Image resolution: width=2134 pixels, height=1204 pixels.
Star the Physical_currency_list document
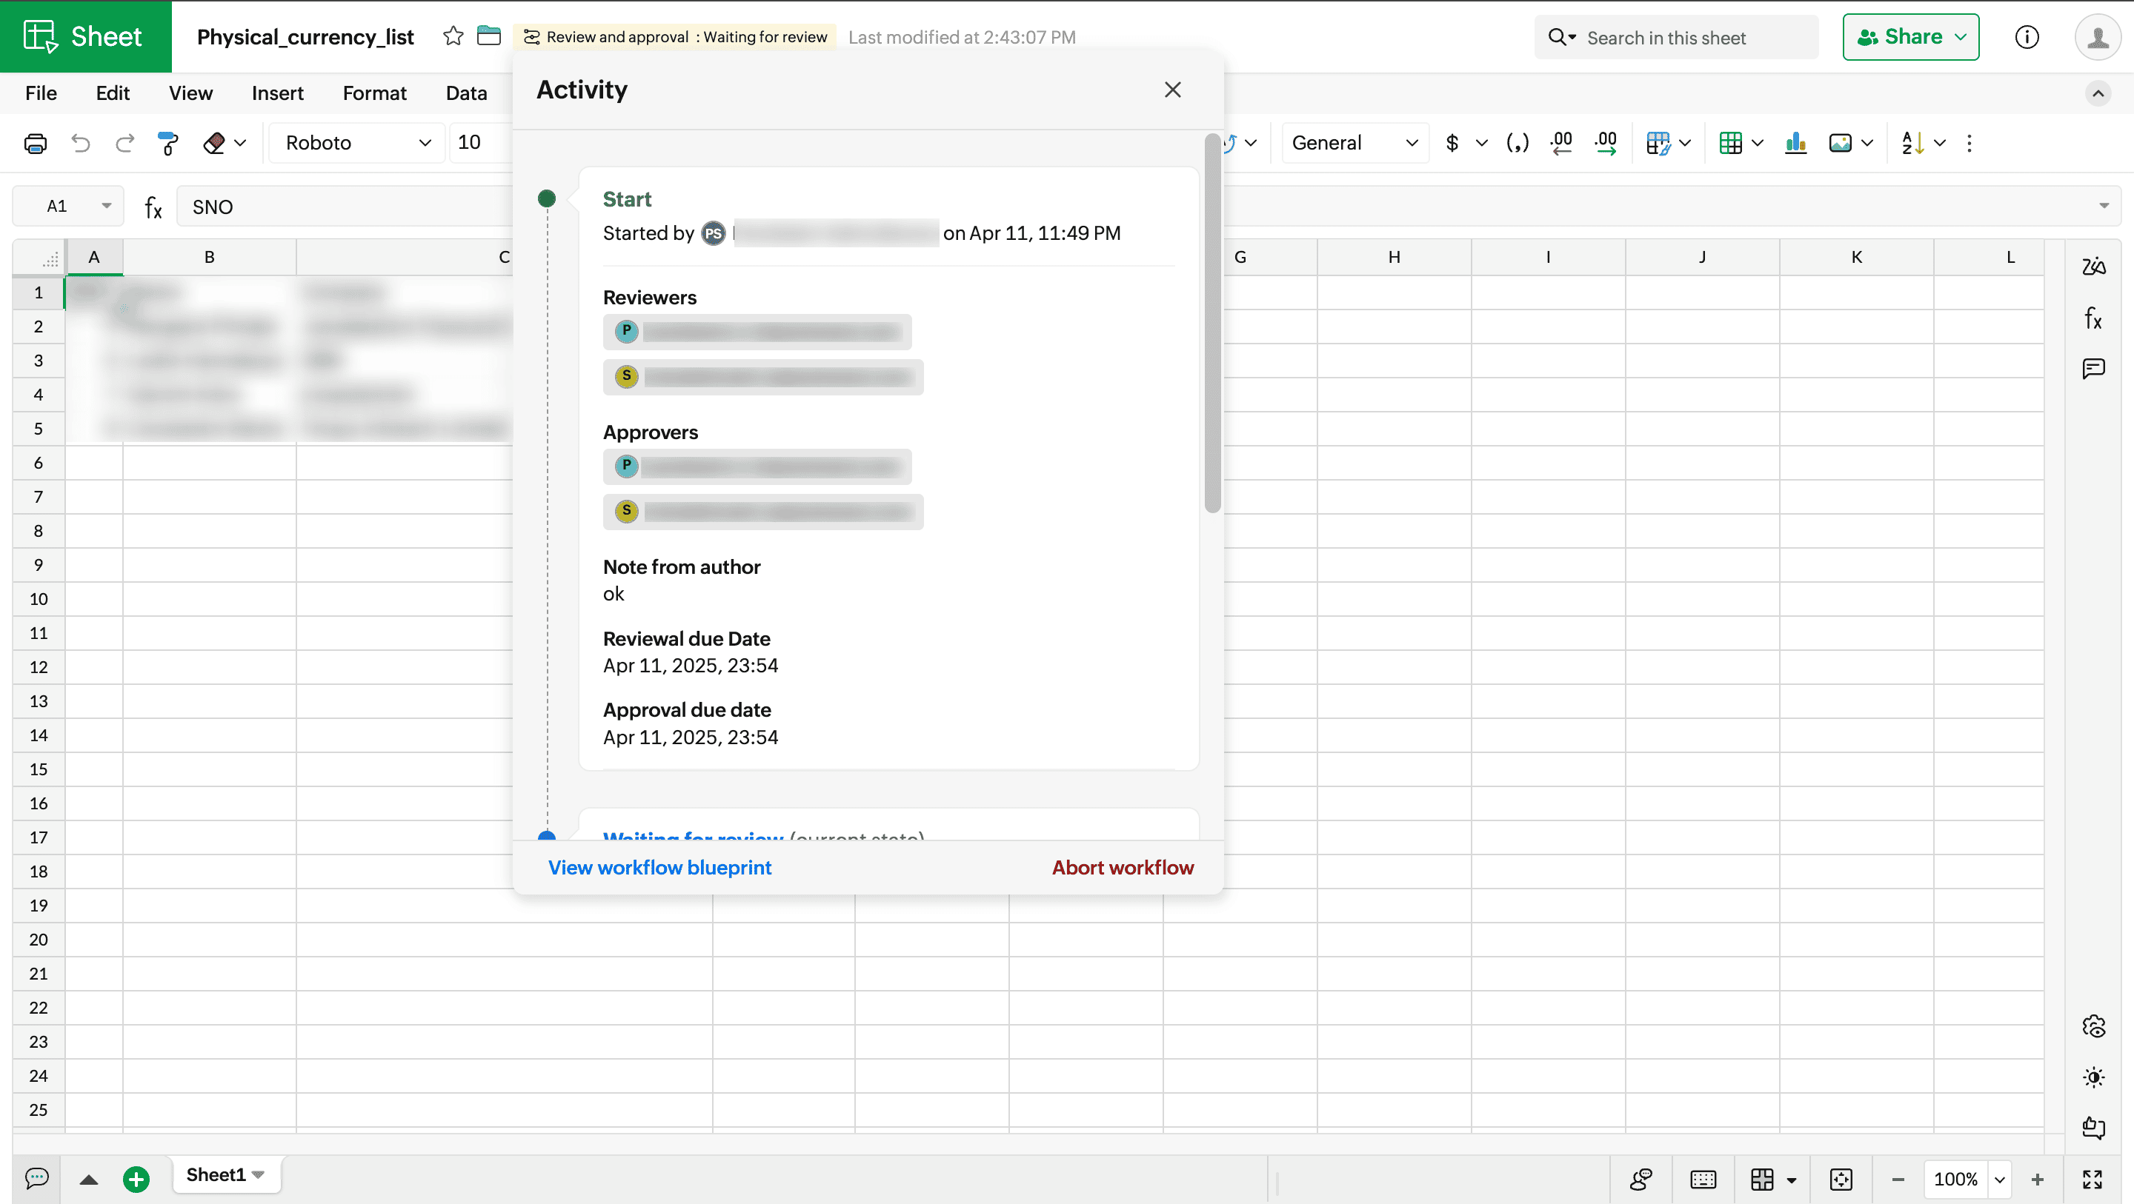[x=453, y=36]
